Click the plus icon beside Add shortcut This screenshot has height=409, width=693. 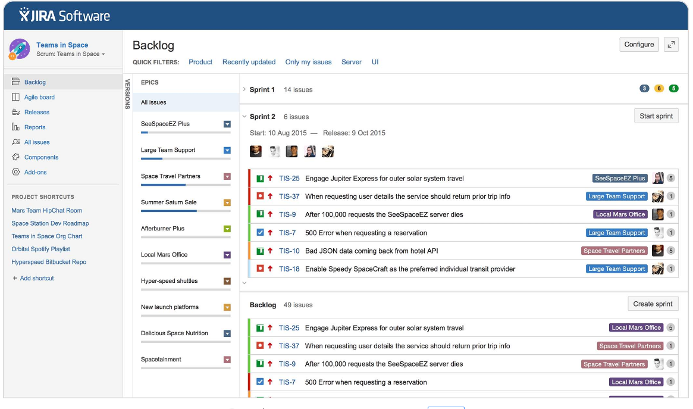[x=15, y=278]
